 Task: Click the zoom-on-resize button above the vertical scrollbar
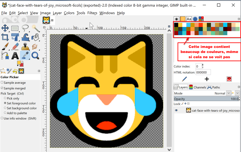[x=169, y=26]
